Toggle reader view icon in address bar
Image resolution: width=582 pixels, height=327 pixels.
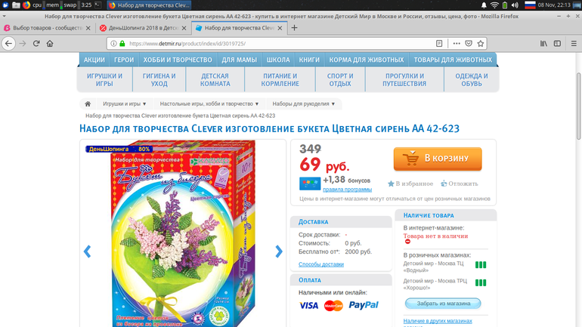click(x=439, y=43)
